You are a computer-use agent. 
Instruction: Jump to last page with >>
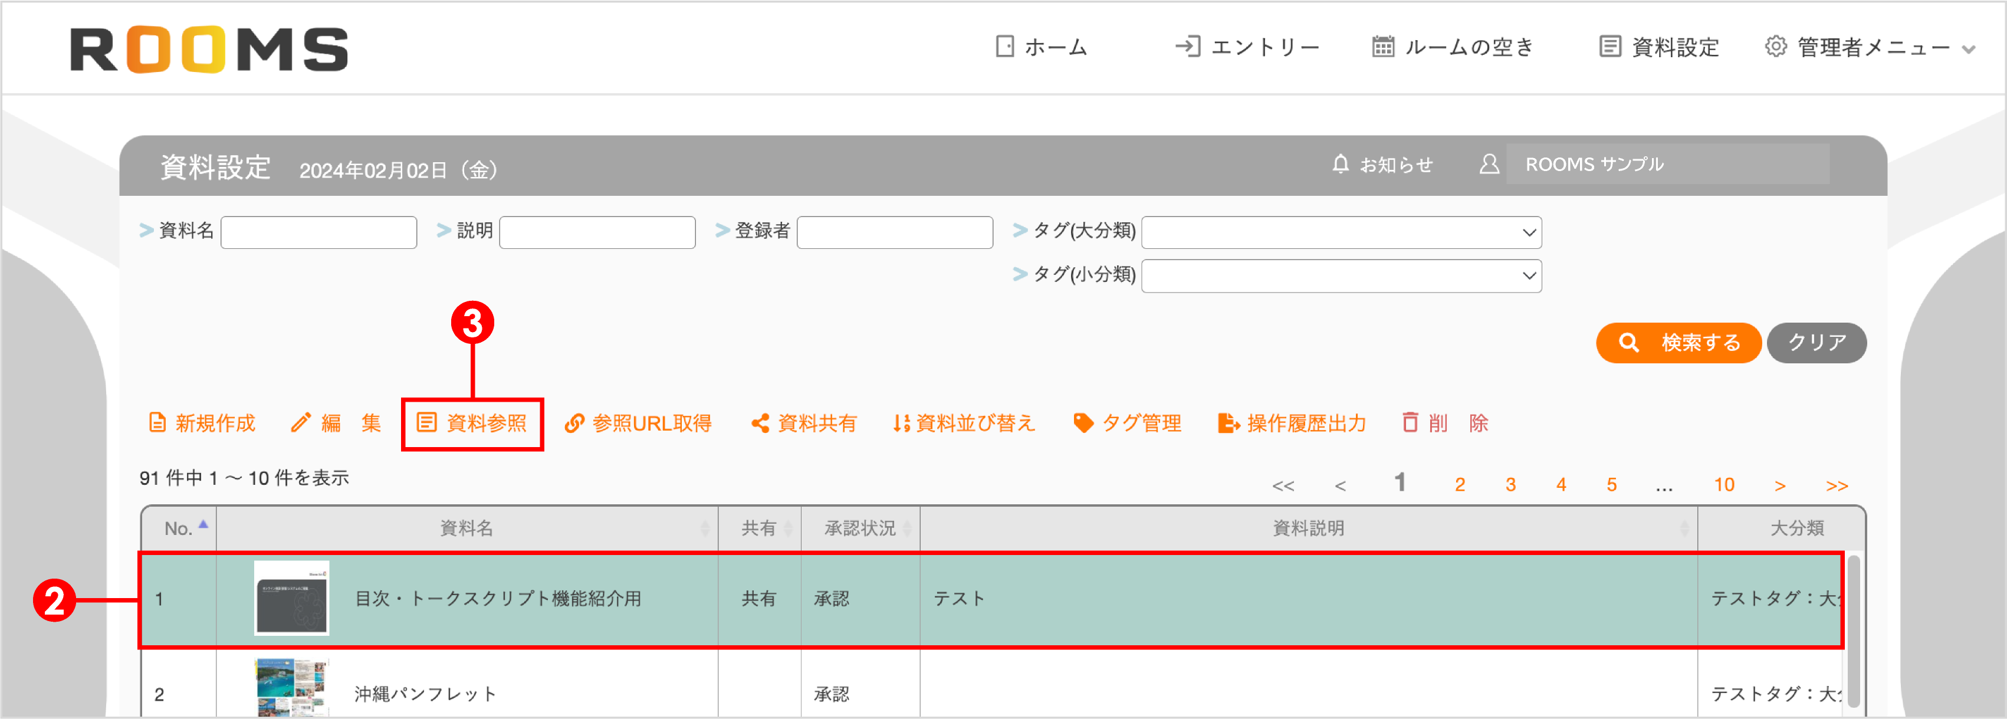point(1837,486)
